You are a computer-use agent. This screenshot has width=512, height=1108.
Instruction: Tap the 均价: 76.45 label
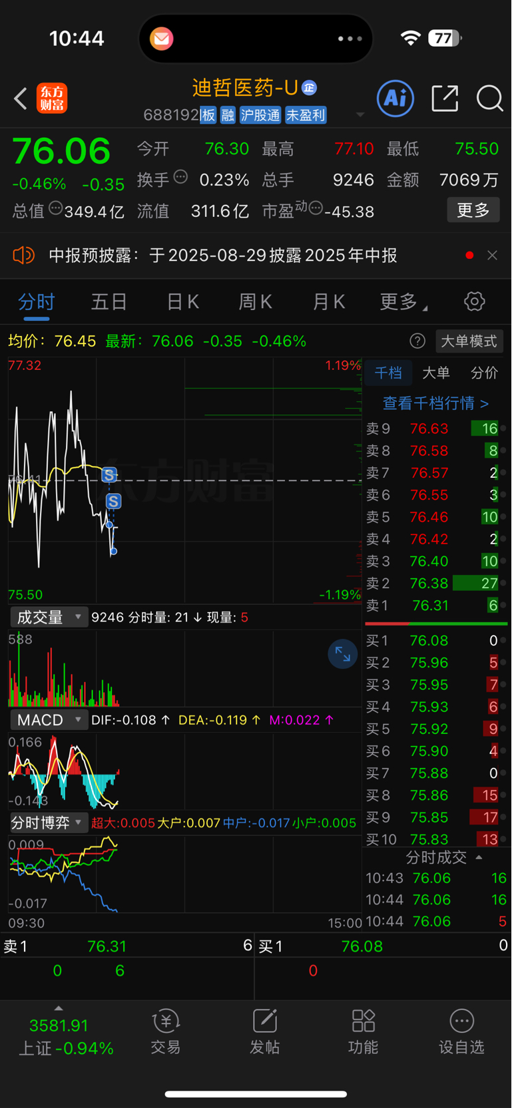point(52,341)
